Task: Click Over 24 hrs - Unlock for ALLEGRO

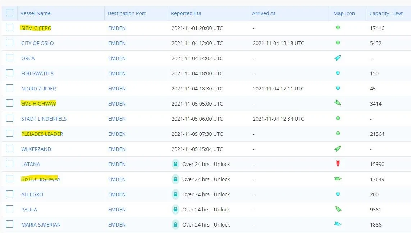Action: [206, 194]
